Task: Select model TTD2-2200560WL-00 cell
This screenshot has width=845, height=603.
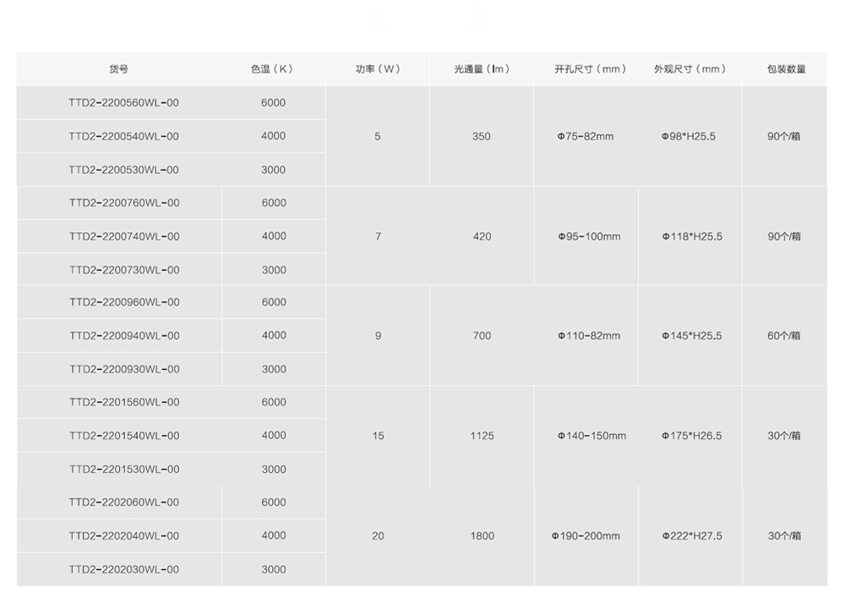Action: (124, 103)
